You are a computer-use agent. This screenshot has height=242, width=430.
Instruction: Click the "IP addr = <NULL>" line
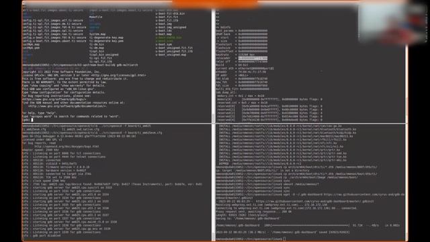click(x=232, y=75)
